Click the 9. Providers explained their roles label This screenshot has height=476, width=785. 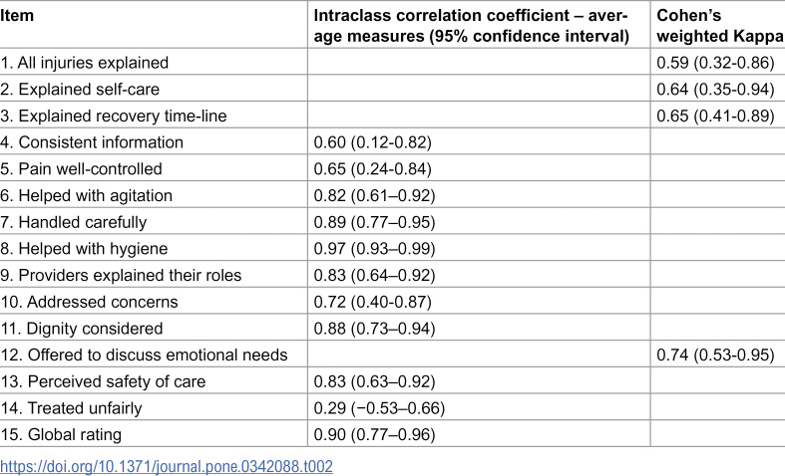(121, 275)
